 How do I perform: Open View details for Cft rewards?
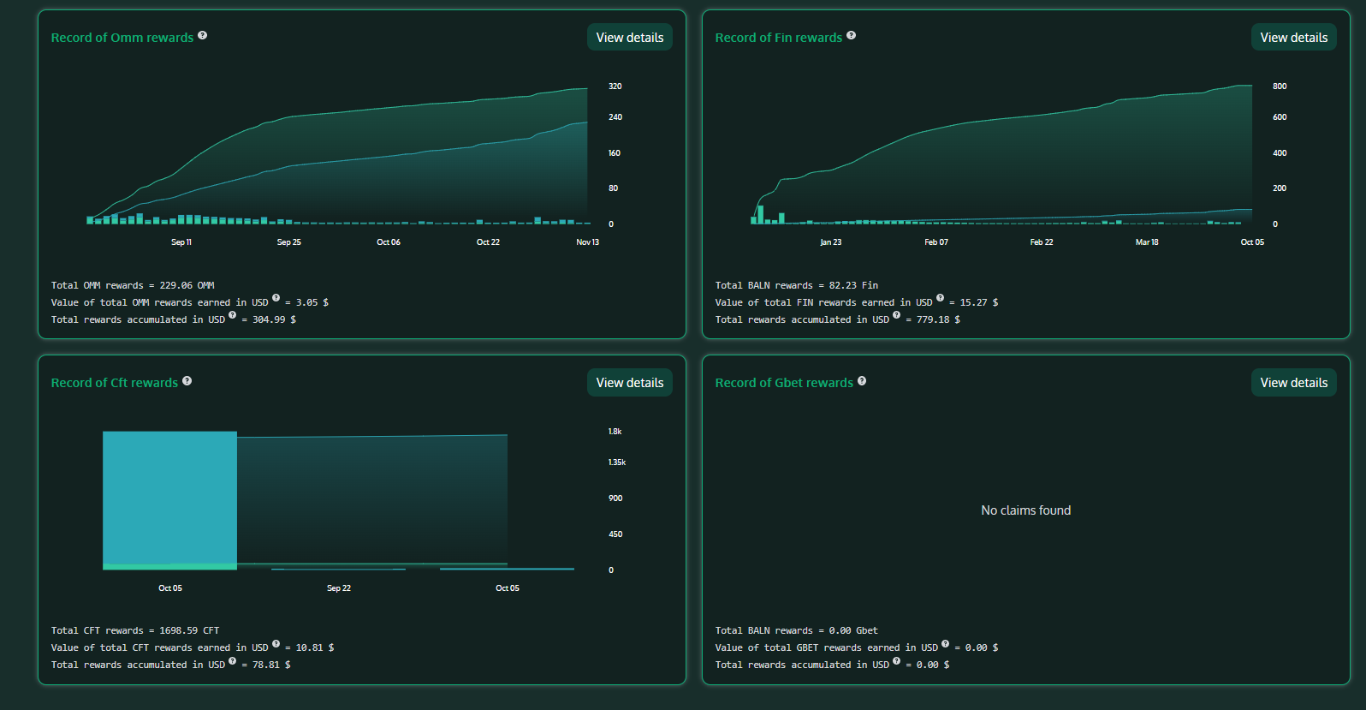629,383
